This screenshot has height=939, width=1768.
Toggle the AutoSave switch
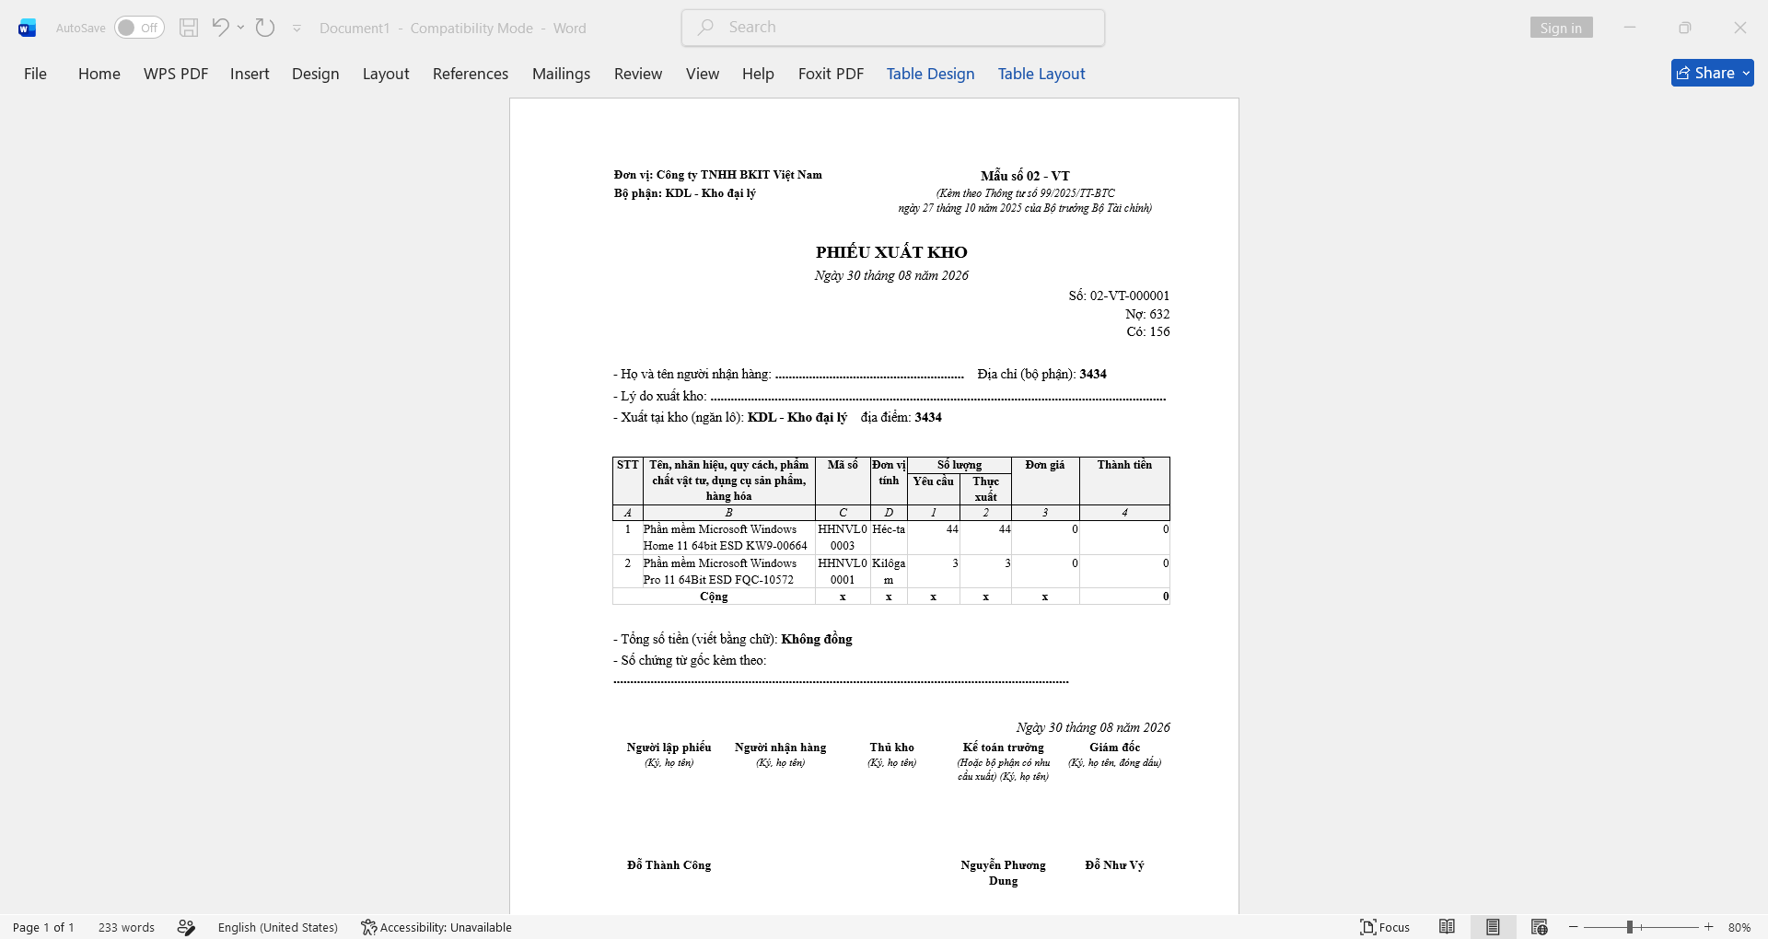click(139, 28)
